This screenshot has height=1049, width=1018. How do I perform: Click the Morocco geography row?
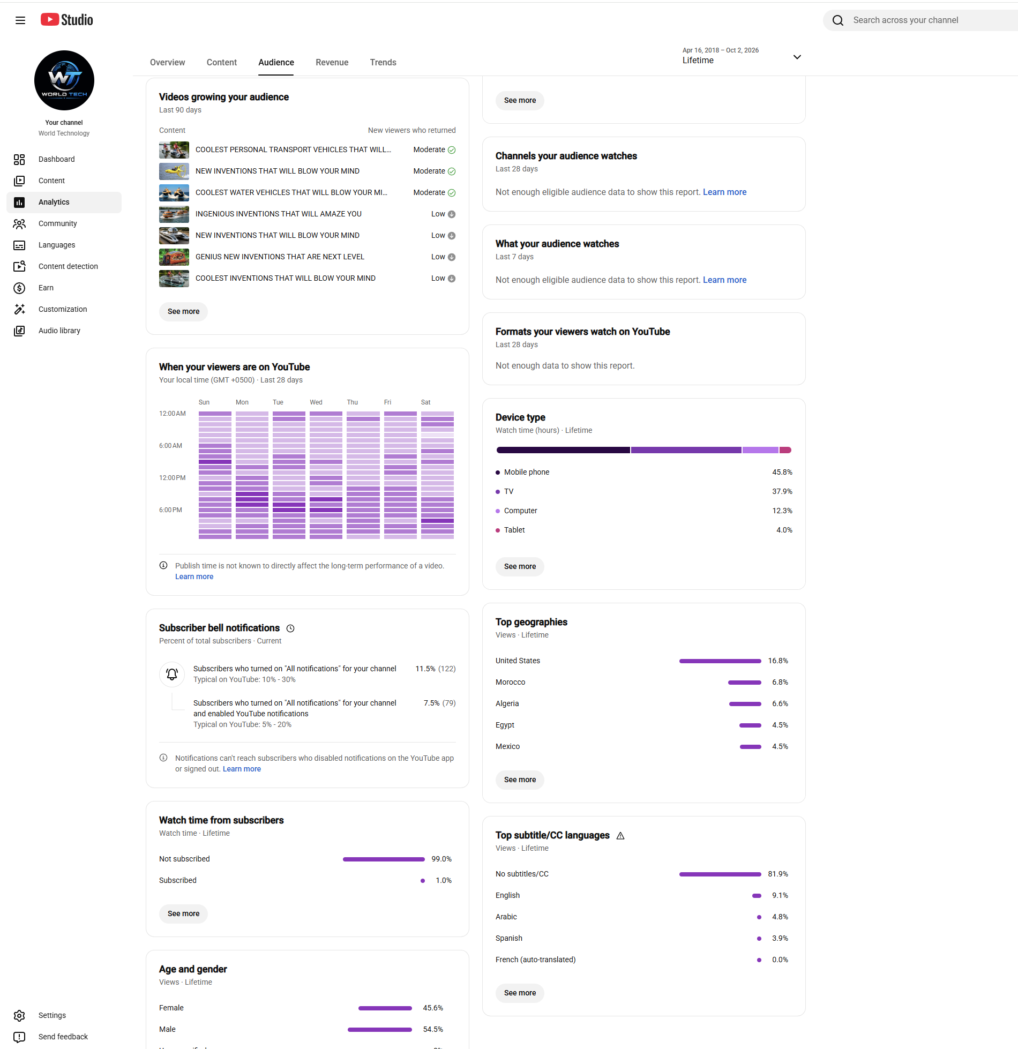pos(642,682)
